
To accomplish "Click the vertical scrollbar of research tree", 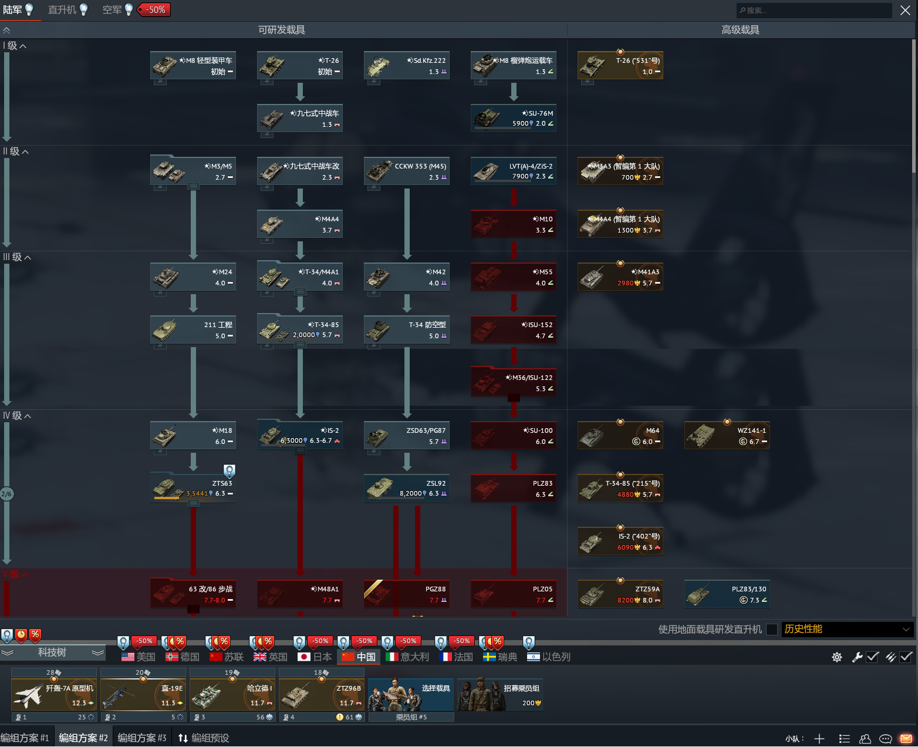I will coord(914,106).
